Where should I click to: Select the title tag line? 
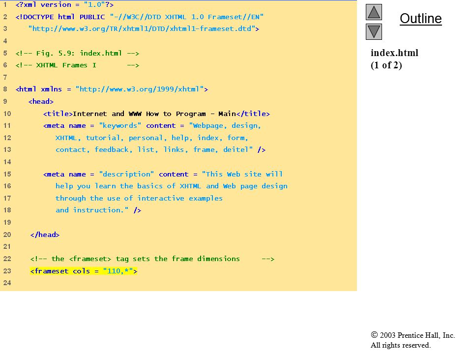click(156, 114)
